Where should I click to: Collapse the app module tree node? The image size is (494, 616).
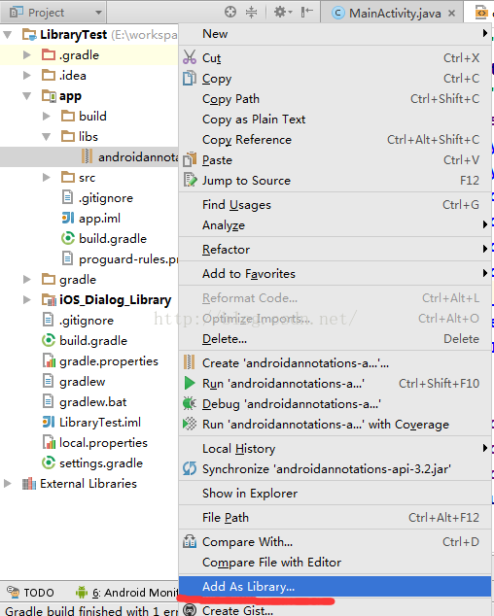pyautogui.click(x=27, y=95)
